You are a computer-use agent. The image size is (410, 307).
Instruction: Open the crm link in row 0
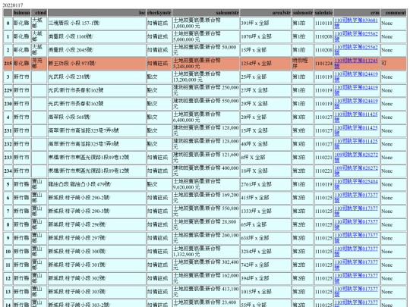356,23
